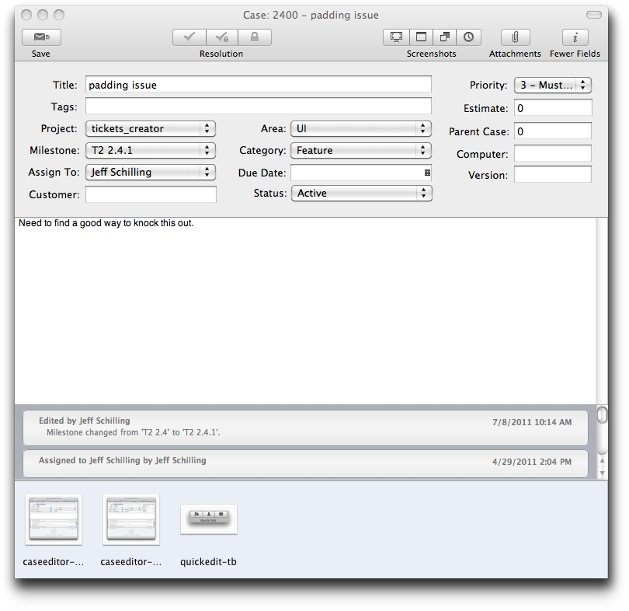Resolve case using the checkmark icon
The width and height of the screenshot is (629, 611).
pyautogui.click(x=189, y=37)
